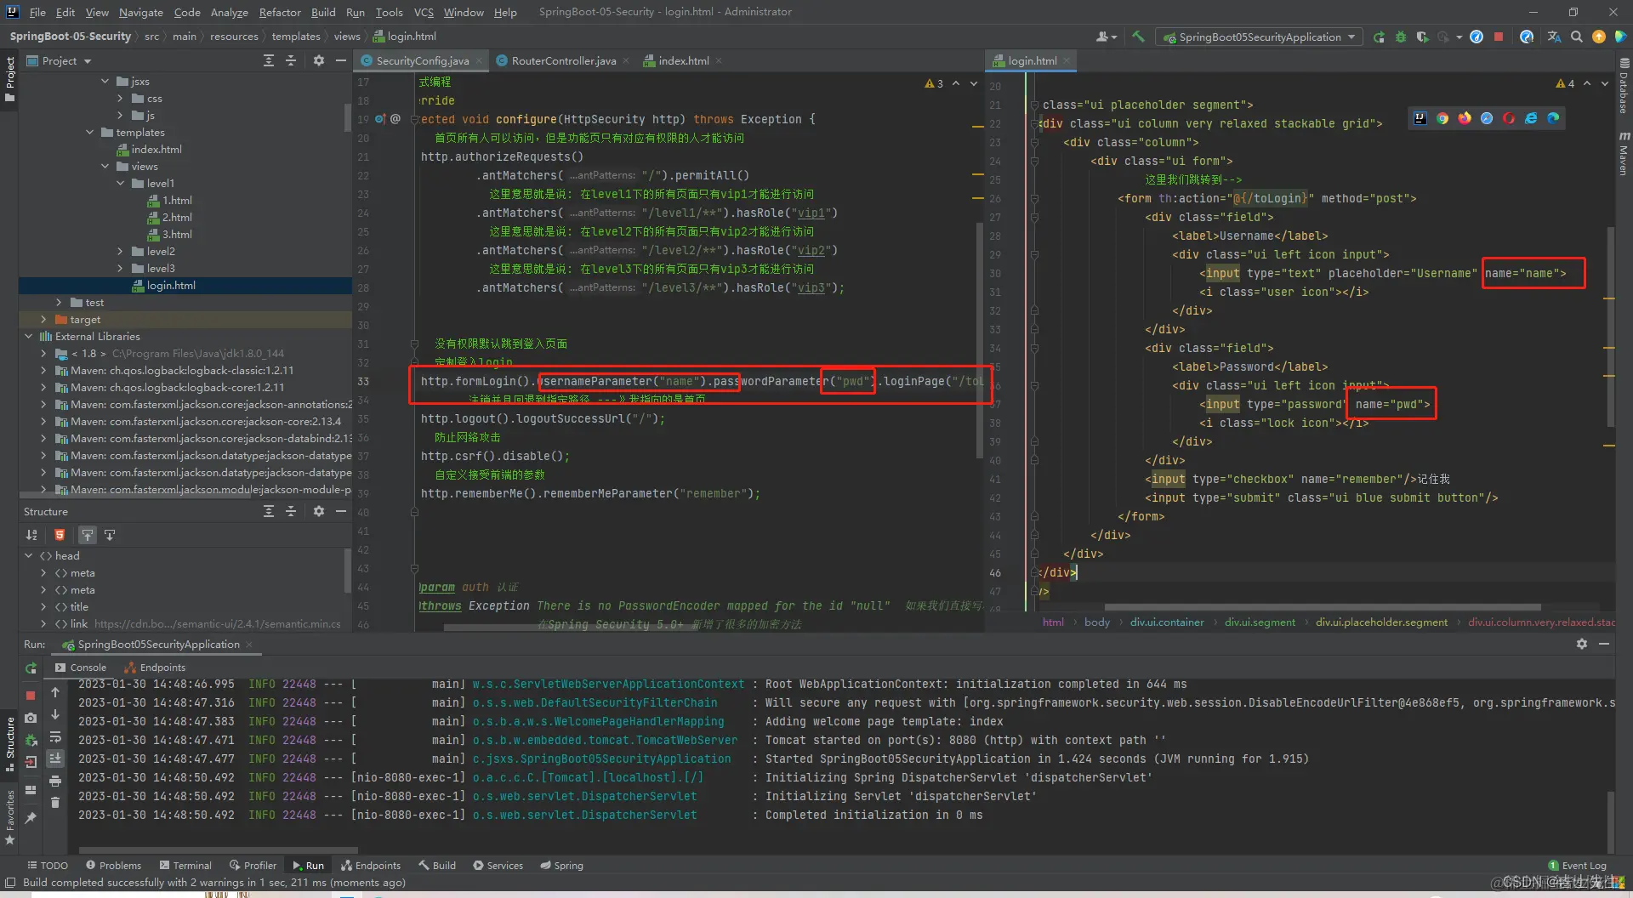Toggle the Pin Tab icon in Run panel

click(x=31, y=817)
